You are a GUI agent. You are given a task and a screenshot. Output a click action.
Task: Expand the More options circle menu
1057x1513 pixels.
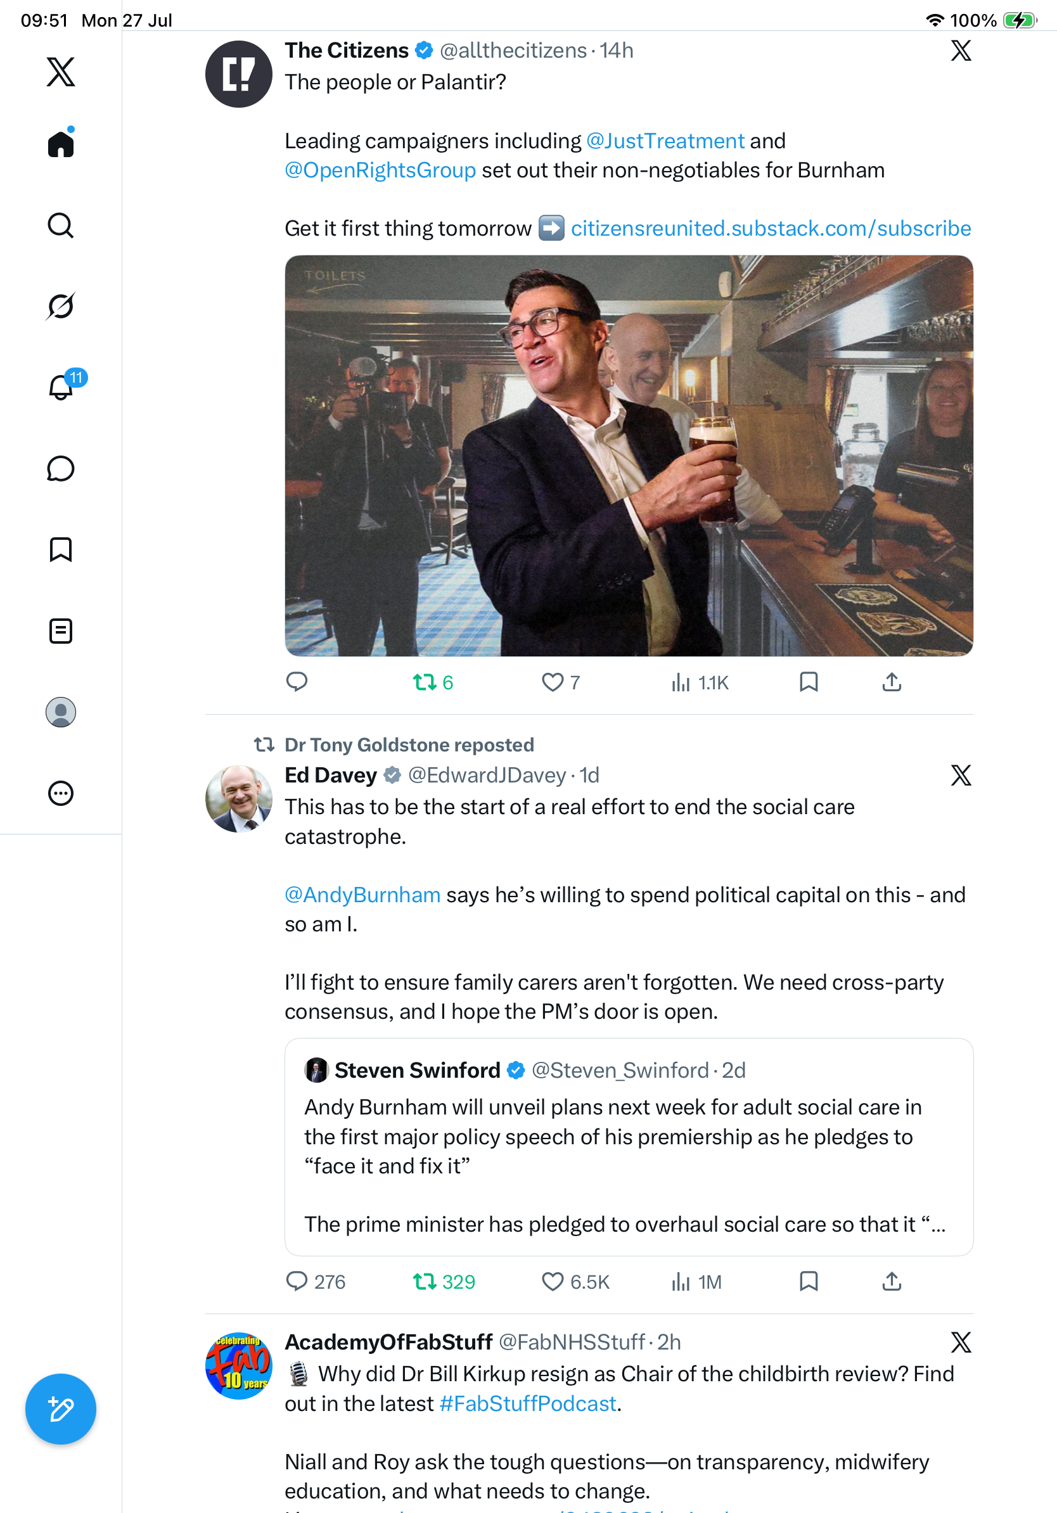coord(61,793)
